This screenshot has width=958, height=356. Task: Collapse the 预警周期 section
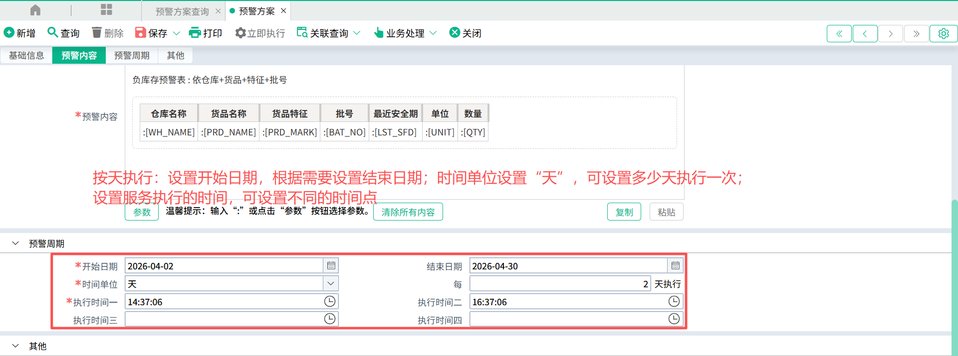(15, 243)
